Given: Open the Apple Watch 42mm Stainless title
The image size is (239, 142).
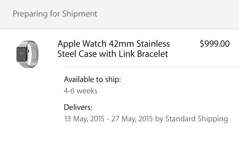Looking at the screenshot, I should pyautogui.click(x=113, y=44).
